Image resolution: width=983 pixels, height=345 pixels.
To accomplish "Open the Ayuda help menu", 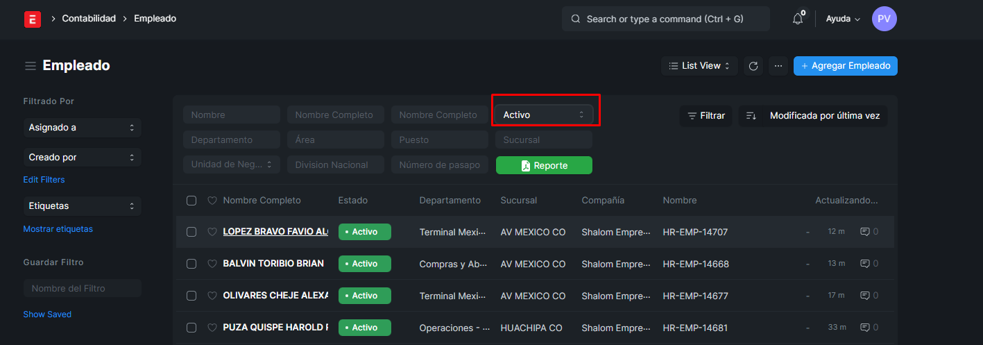I will (843, 19).
